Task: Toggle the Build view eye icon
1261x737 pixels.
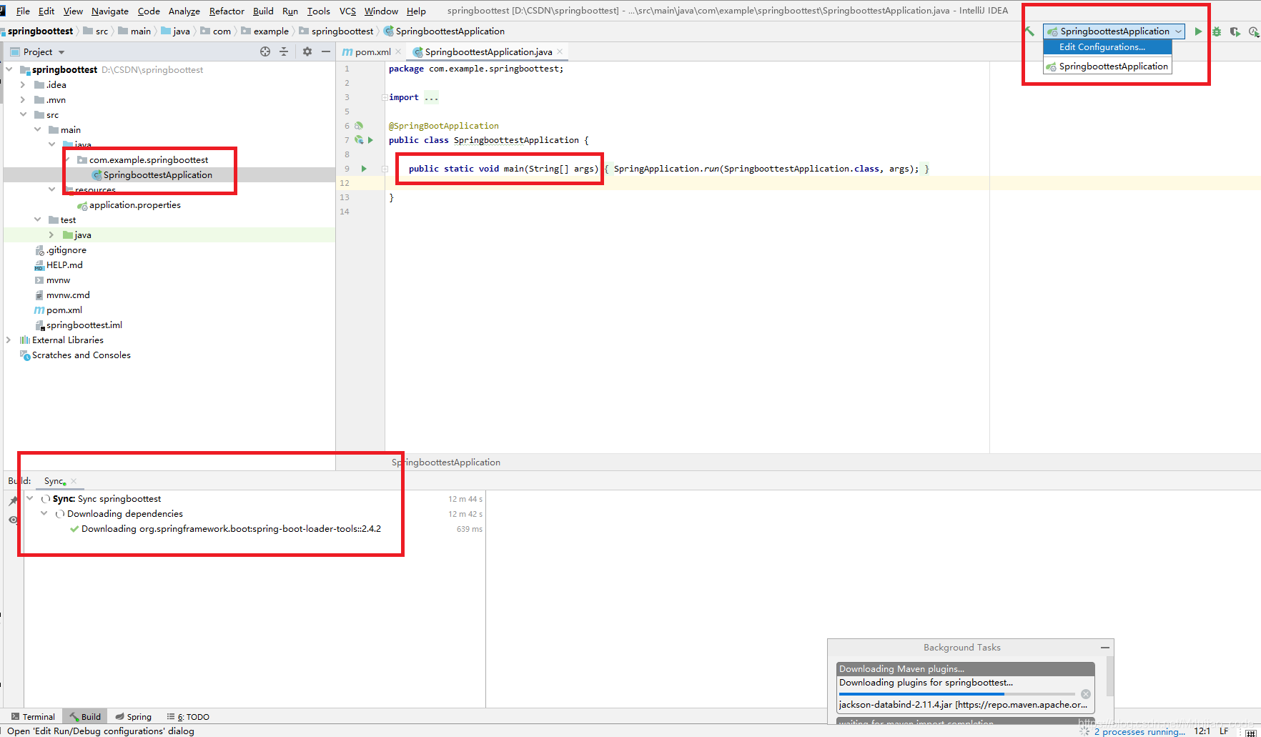Action: (13, 520)
